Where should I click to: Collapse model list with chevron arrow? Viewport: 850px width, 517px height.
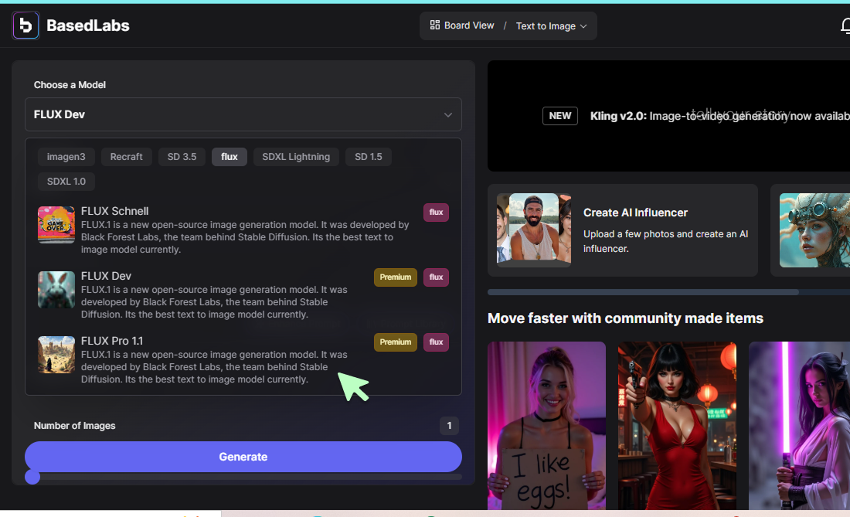[447, 115]
